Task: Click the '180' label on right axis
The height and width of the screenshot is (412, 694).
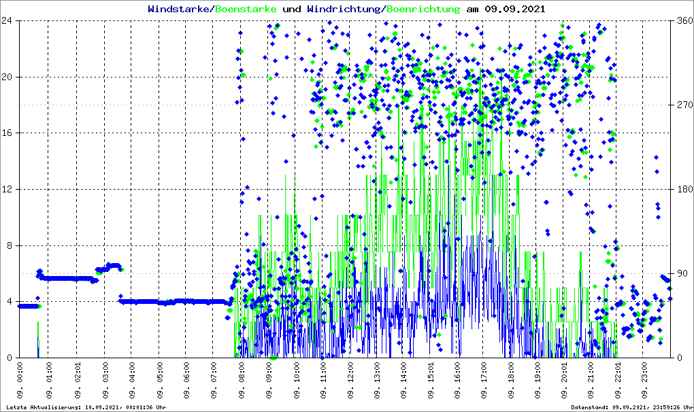Action: (x=684, y=189)
